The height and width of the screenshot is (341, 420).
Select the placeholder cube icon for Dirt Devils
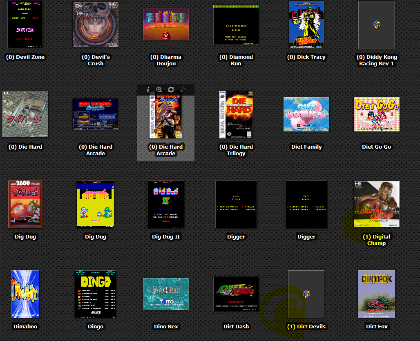coord(306,294)
